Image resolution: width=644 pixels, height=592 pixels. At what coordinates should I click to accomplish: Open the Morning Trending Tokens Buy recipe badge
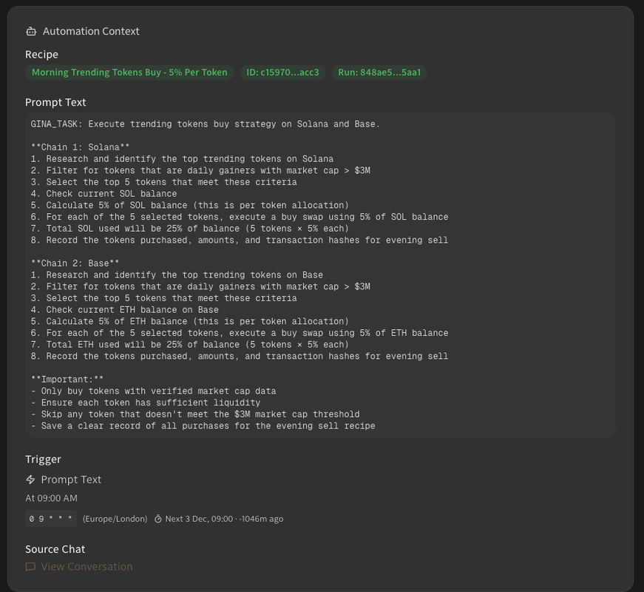(129, 73)
